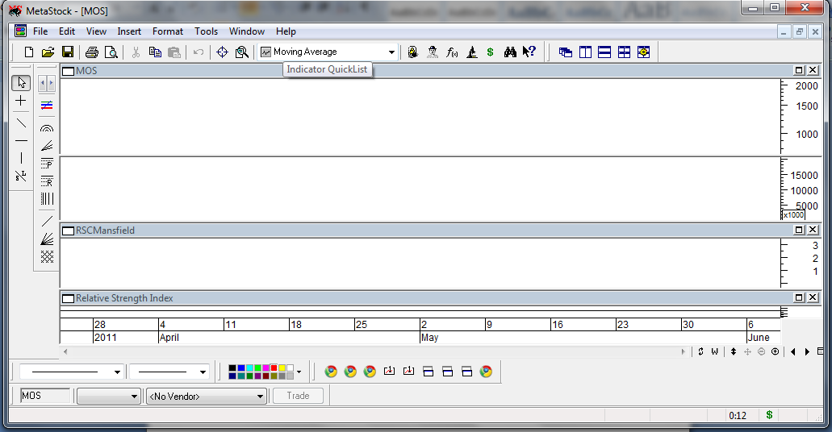Screen dimensions: 832x432
Task: Click the Trade button
Action: point(299,396)
